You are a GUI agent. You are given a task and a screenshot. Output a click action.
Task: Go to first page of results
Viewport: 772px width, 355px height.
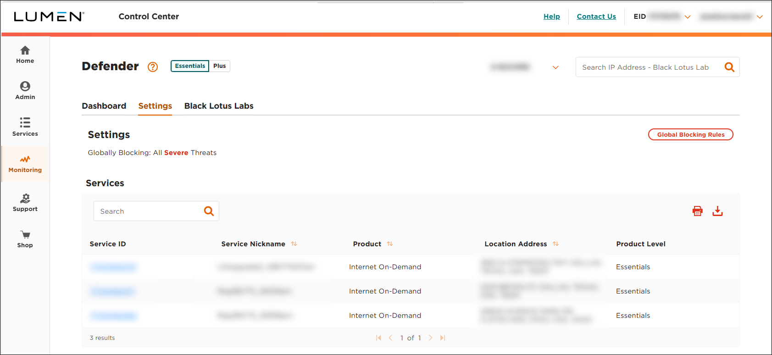(x=378, y=338)
